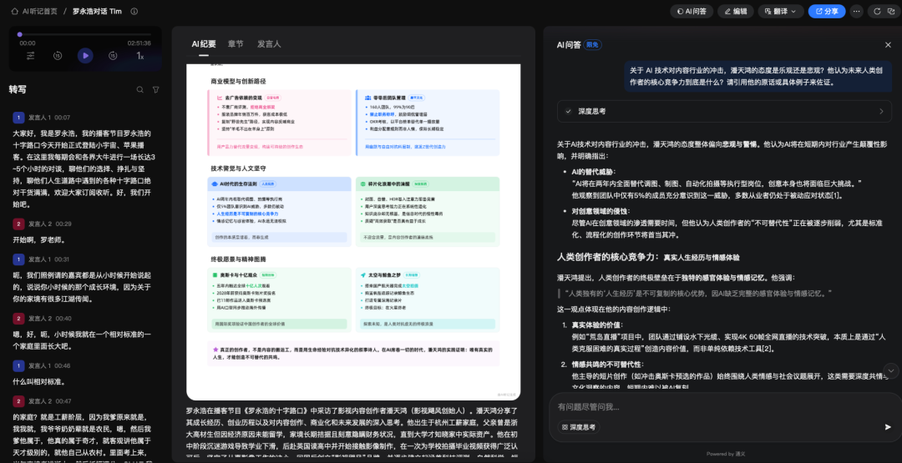Click the blue 分享 button
This screenshot has height=463, width=902.
click(826, 12)
